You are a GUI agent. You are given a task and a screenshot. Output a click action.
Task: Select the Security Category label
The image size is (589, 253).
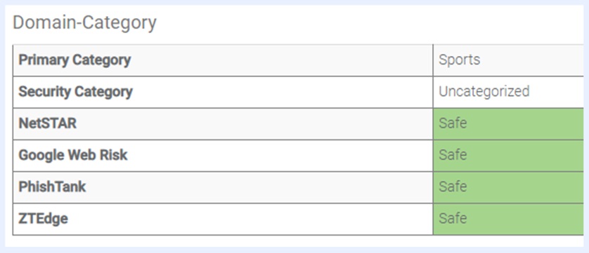(x=75, y=92)
